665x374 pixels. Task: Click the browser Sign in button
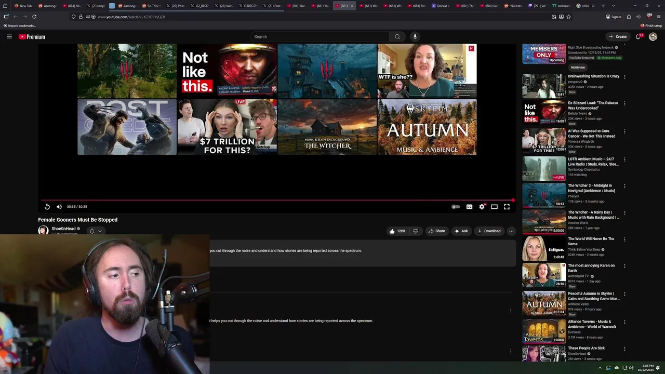613,17
